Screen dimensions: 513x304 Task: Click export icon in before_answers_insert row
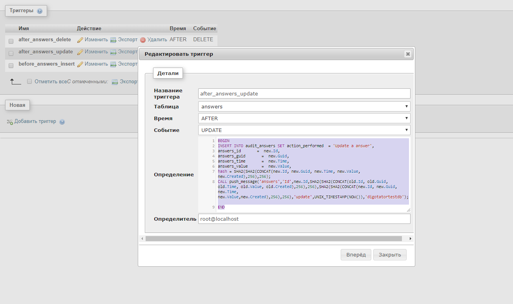(113, 64)
